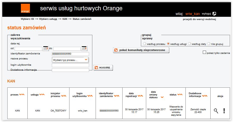Click 'pokaż komunikaty nieprzetworzone' button
Image resolution: width=233 pixels, height=122 pixels.
141,50
